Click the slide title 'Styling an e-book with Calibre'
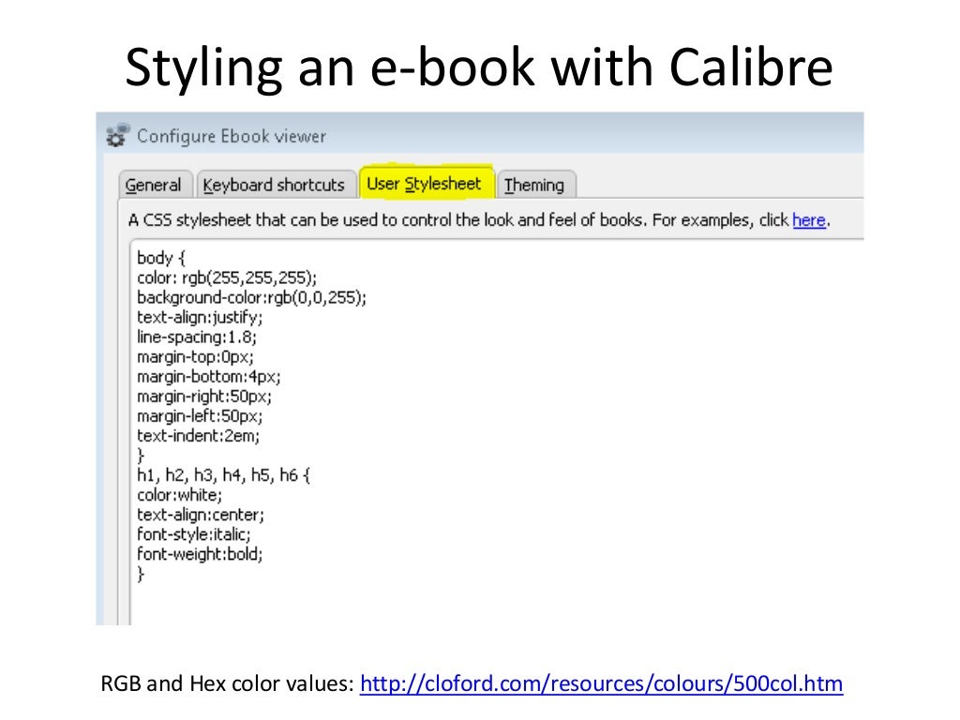This screenshot has width=960, height=720. coord(479,67)
